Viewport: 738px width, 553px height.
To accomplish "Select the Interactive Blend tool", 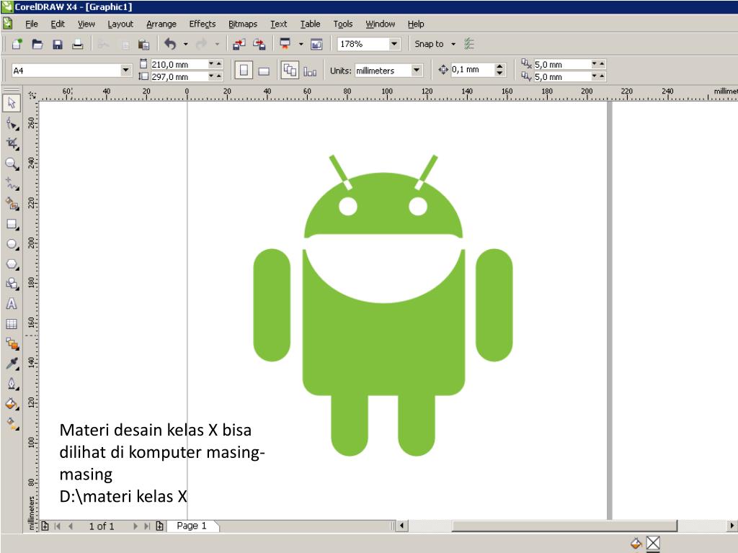I will 12,343.
